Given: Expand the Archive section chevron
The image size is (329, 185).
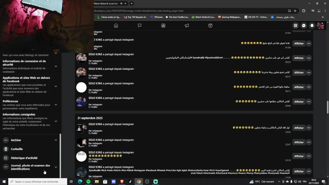Looking at the screenshot, I should 56,140.
